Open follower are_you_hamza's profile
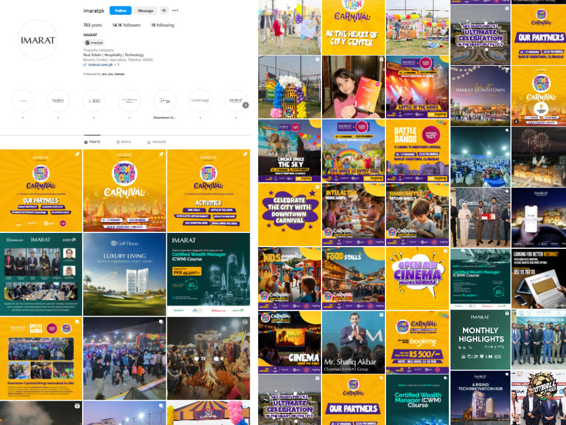 click(113, 74)
